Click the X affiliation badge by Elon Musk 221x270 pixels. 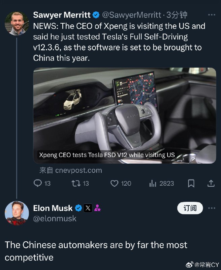point(88,208)
